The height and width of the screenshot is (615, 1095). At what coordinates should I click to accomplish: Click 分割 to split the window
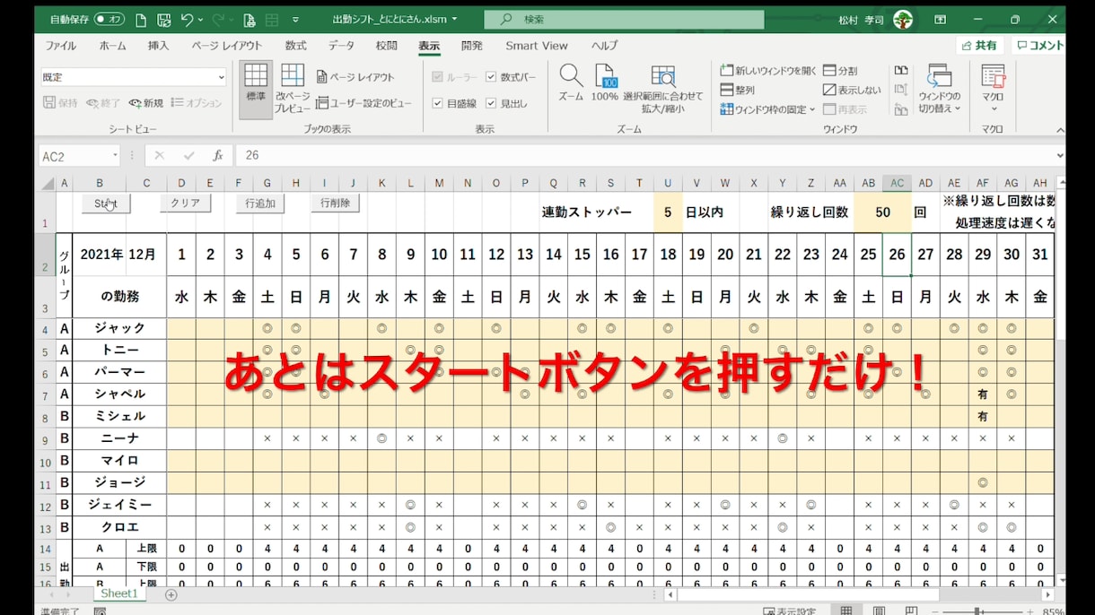pyautogui.click(x=840, y=70)
